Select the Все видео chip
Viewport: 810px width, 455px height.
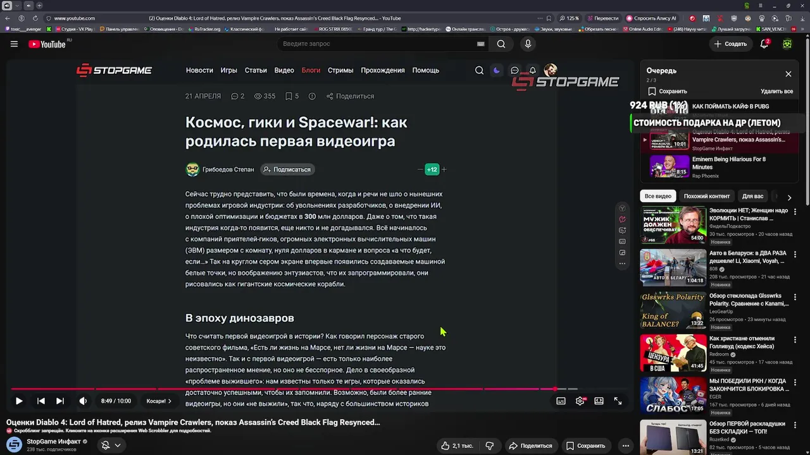tap(658, 196)
